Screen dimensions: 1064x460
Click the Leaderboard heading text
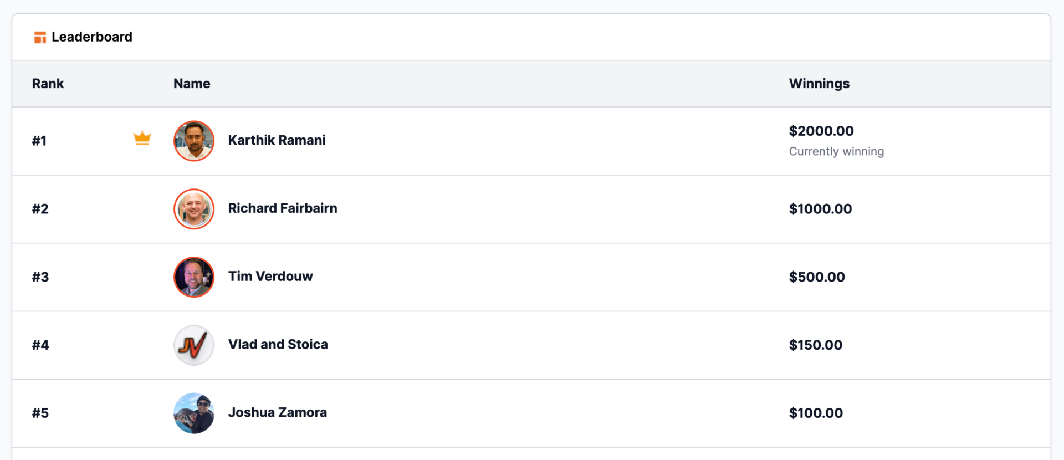coord(92,37)
